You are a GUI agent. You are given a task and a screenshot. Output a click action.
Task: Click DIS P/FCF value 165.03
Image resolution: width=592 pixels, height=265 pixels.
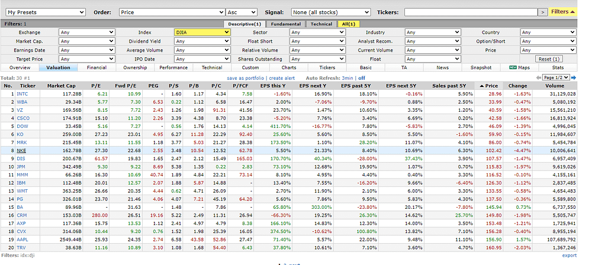pos(245,159)
